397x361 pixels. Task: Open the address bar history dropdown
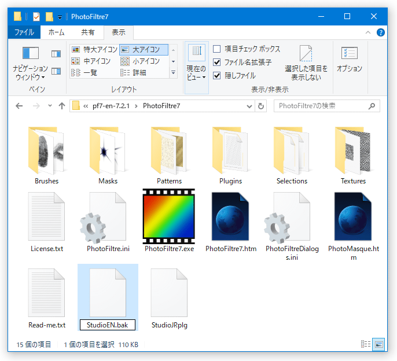[249, 106]
